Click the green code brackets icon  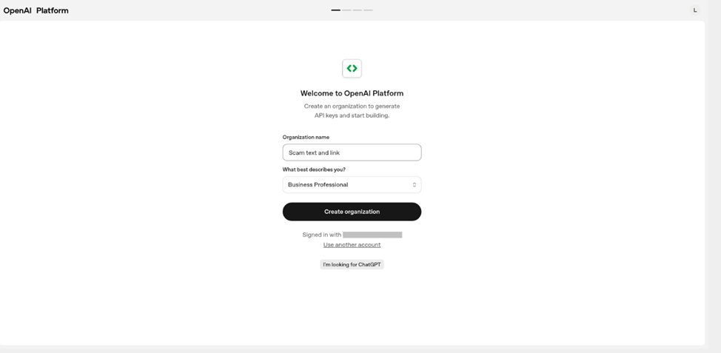[x=352, y=69]
